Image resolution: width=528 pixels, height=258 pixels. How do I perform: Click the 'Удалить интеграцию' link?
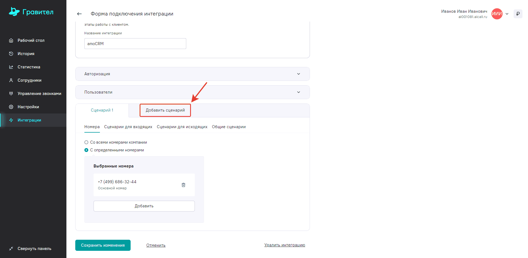tap(284, 245)
